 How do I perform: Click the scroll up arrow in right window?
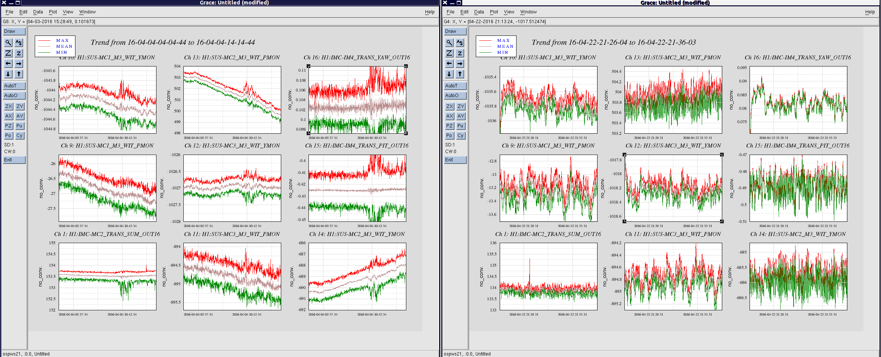click(460, 74)
